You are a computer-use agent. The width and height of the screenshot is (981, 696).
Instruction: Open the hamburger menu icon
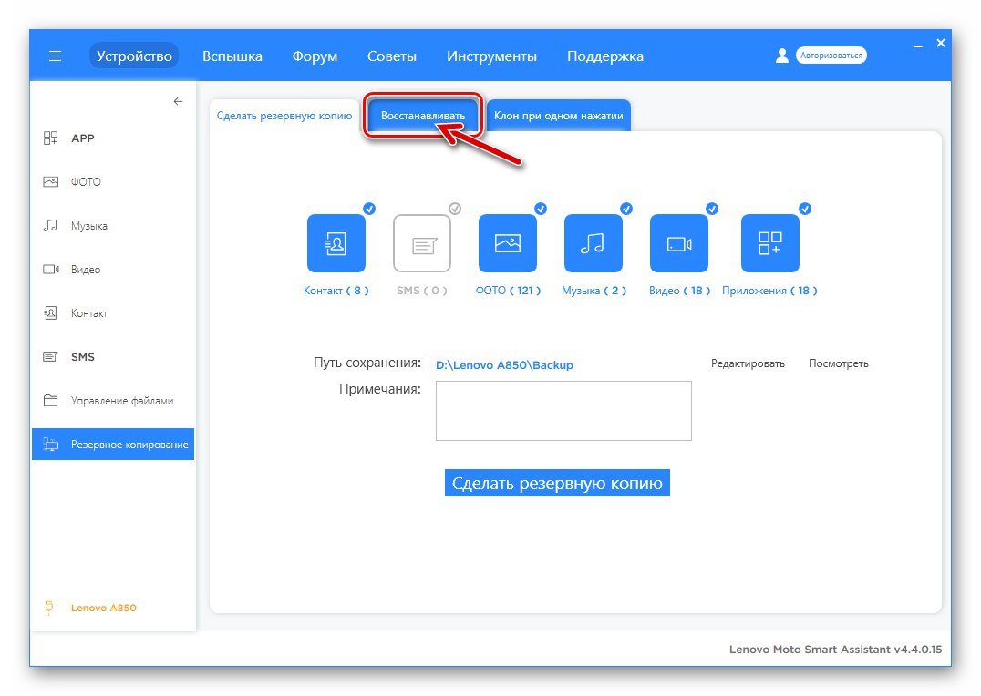[55, 56]
